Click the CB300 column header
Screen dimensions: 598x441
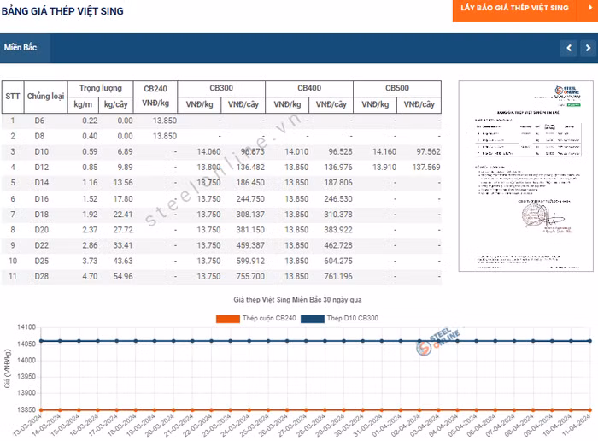[x=221, y=88]
